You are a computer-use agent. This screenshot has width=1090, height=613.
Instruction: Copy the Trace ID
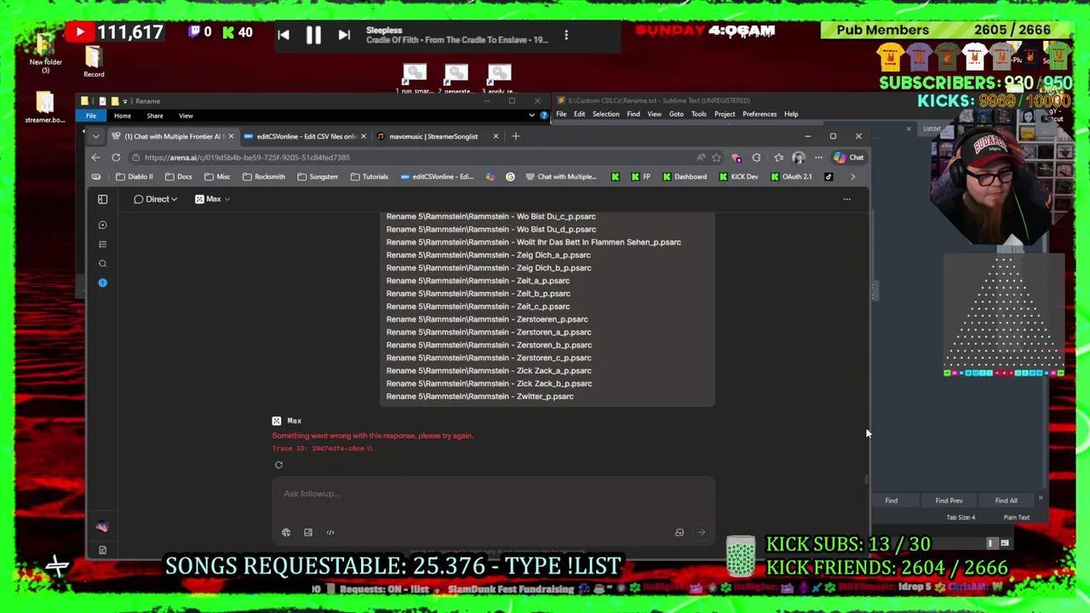(x=370, y=449)
